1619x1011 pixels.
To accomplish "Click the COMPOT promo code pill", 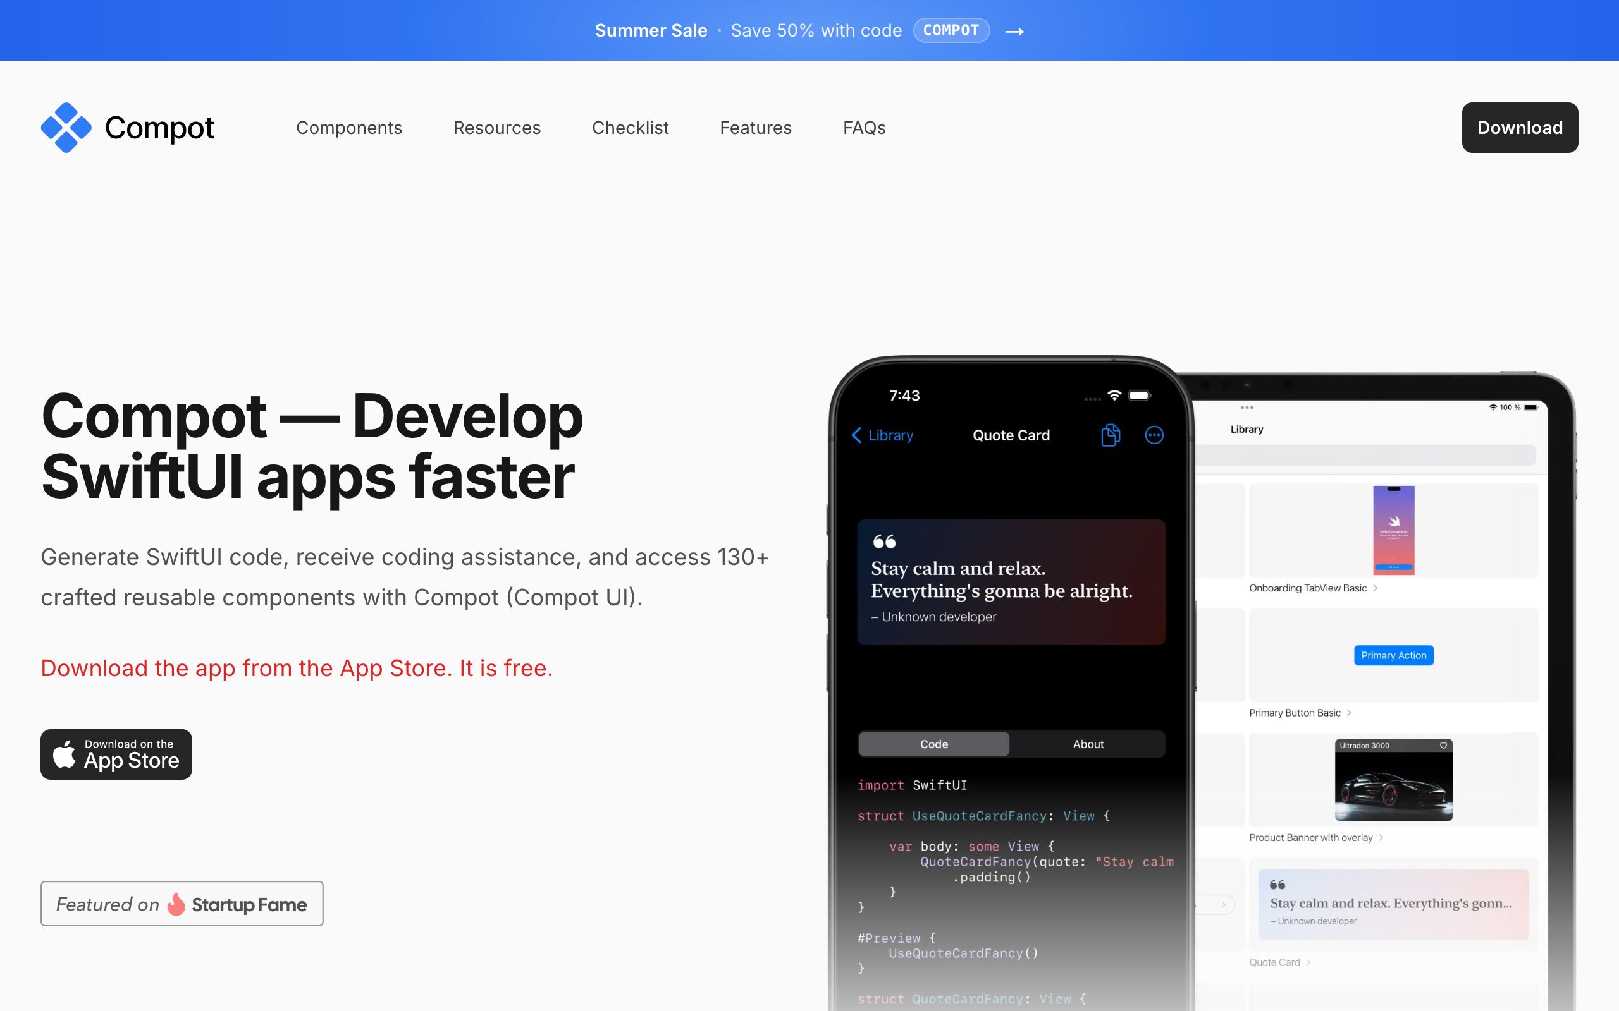I will click(x=951, y=30).
